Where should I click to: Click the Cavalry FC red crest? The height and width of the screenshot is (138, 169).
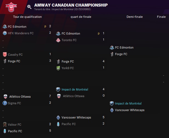[x=5, y=55]
